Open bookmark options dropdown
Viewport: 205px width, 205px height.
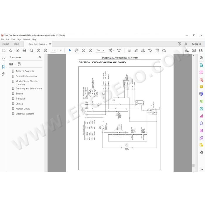pos(12,64)
